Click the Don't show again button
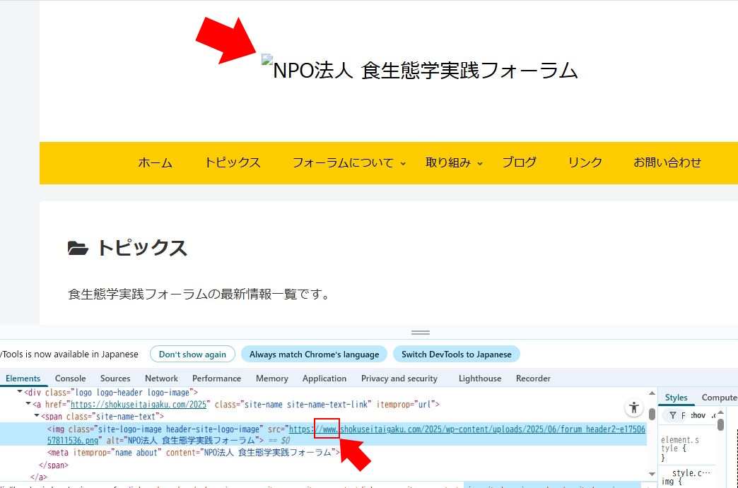 pos(192,355)
